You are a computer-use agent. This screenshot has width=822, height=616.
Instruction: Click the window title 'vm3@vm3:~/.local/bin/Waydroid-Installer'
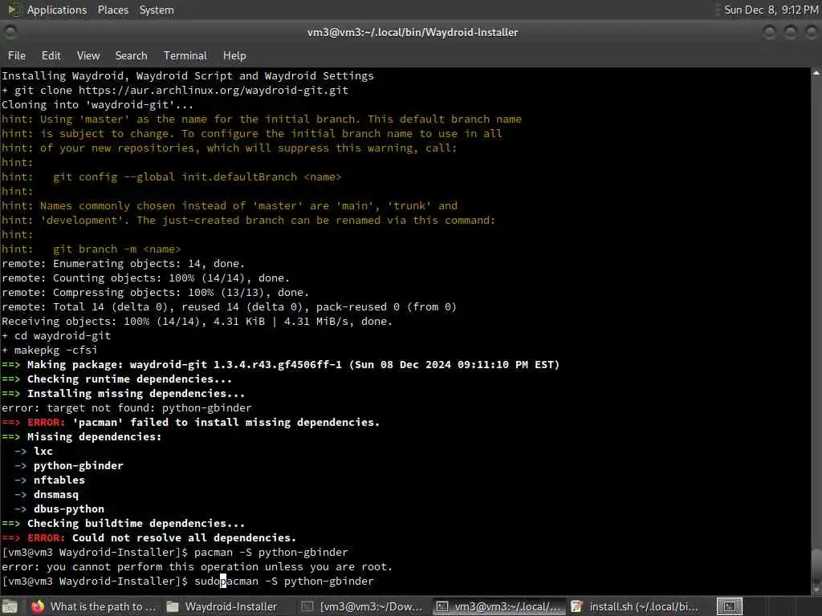pos(413,32)
